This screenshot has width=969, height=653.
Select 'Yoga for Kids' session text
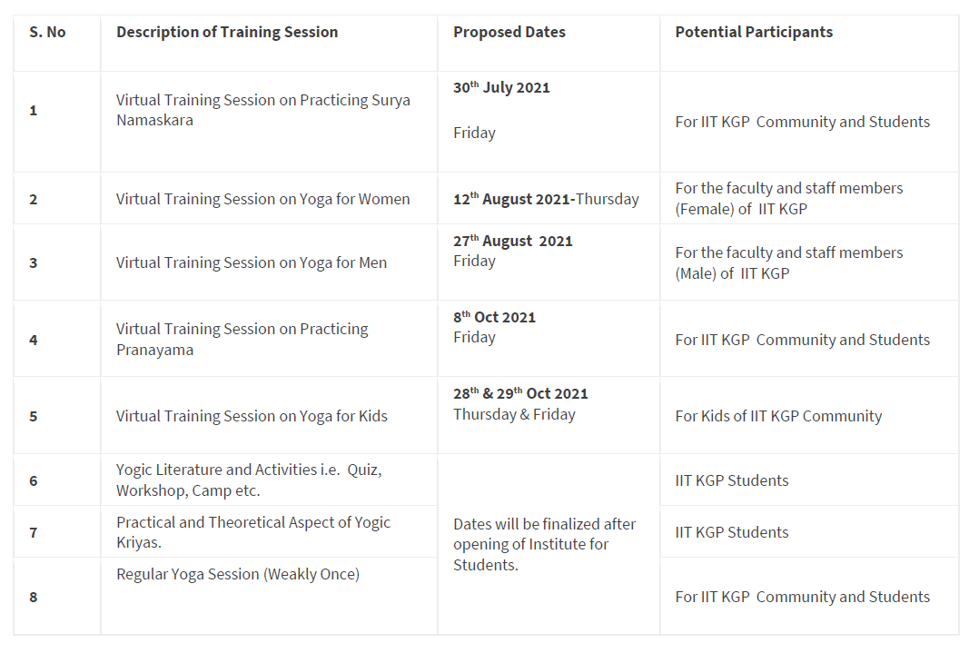pos(252,416)
